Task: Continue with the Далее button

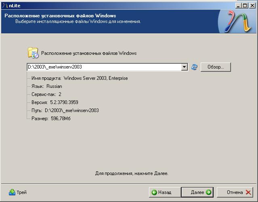Action: point(197,192)
